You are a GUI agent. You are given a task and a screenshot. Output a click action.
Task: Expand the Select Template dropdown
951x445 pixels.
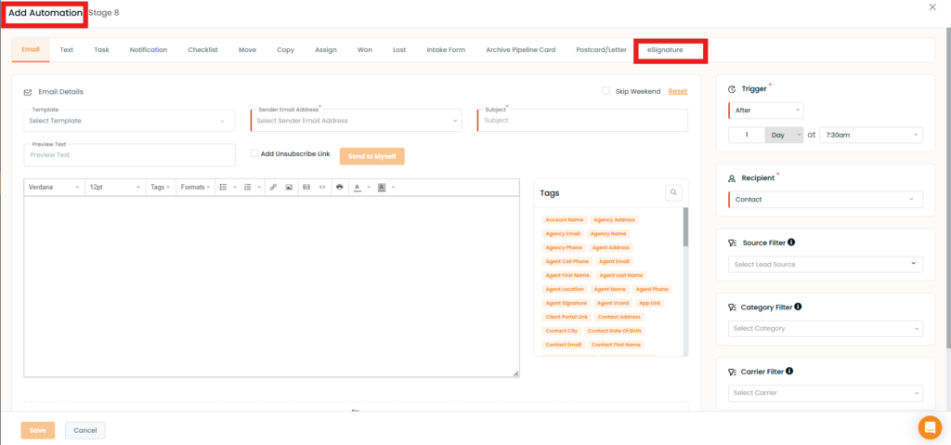129,121
